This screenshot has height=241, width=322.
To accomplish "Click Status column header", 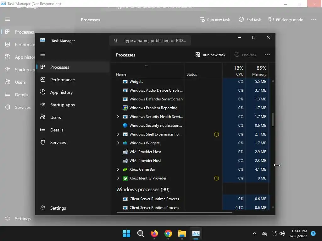I will [203, 71].
